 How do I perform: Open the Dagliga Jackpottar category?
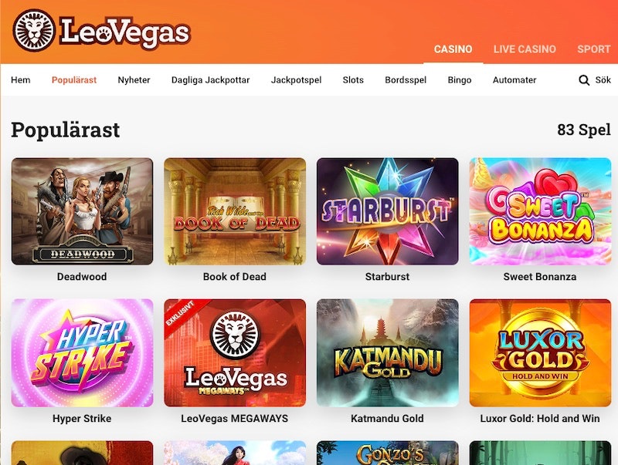pos(210,80)
